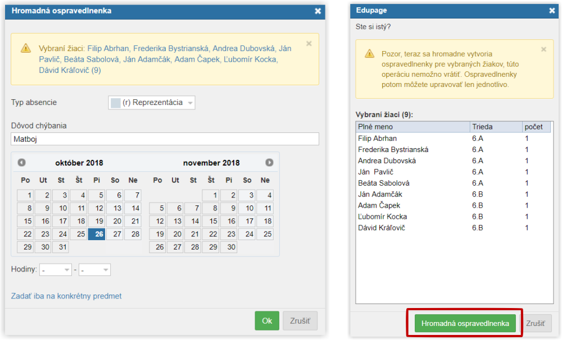Sort by počet column header
562x340 pixels.
(x=536, y=127)
